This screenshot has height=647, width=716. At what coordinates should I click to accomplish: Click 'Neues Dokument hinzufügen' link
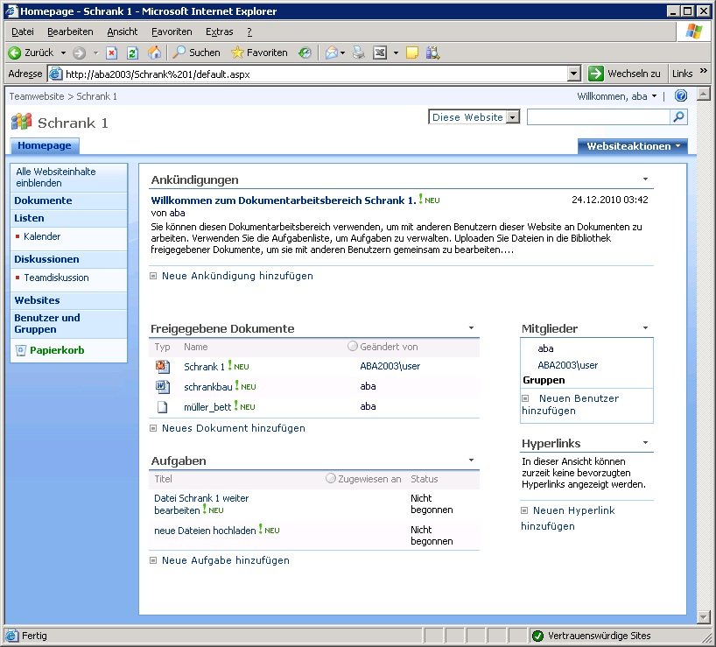tap(233, 428)
